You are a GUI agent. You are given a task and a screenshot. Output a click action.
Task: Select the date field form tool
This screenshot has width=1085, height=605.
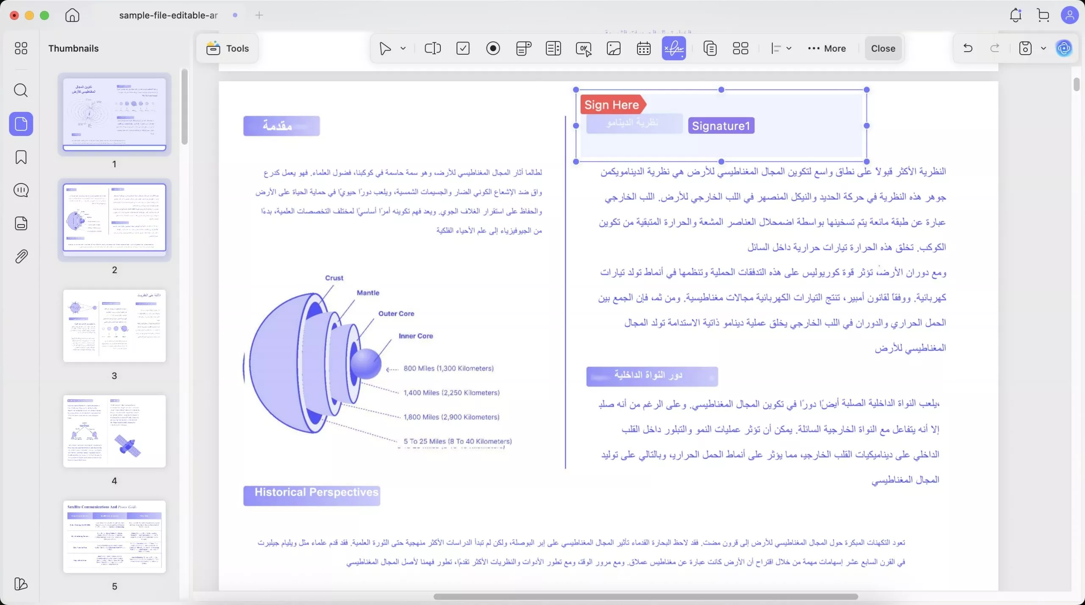coord(644,48)
